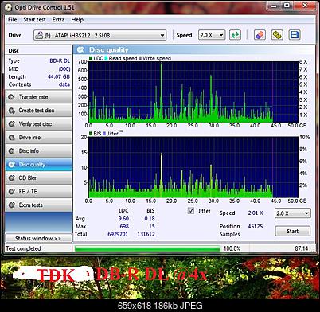
Task: Open the top Speed dropdown
Action: click(212, 35)
